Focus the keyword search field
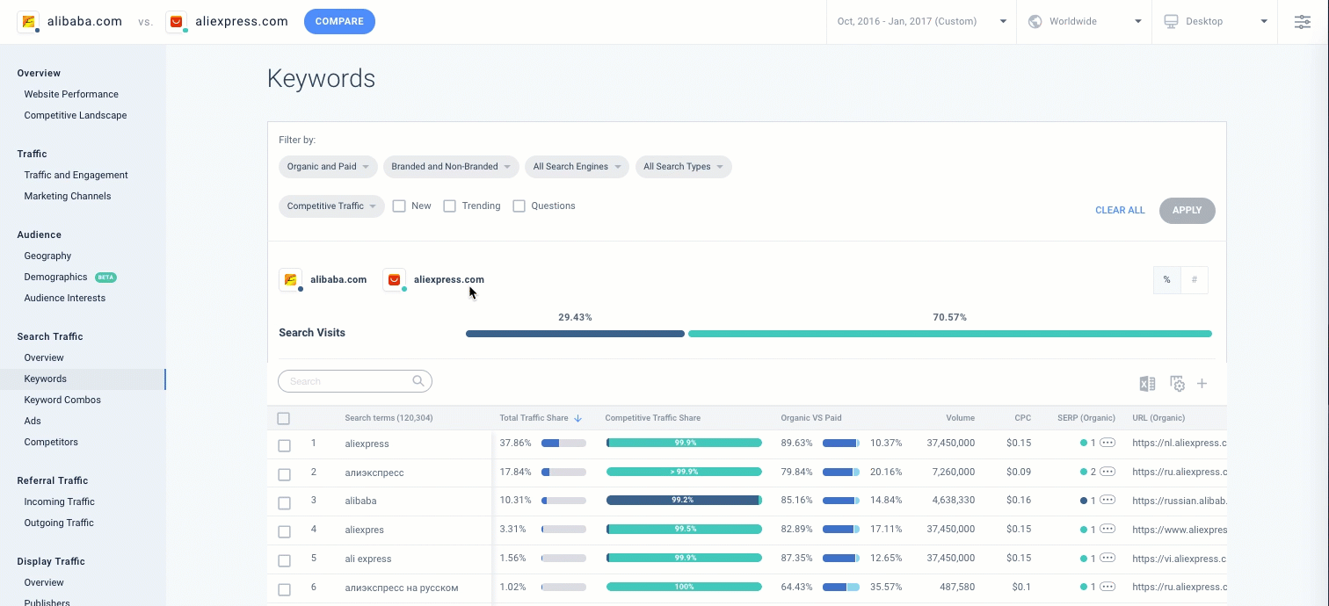Viewport: 1329px width, 606px height. pyautogui.click(x=355, y=381)
